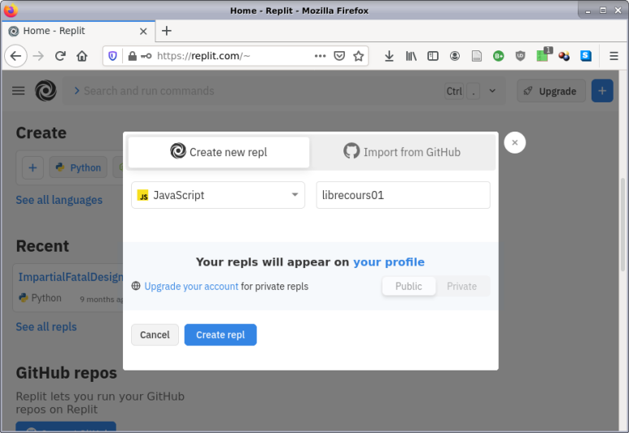Open the uBlock Origin shield extension
Viewport: 629px width, 433px height.
(x=520, y=56)
